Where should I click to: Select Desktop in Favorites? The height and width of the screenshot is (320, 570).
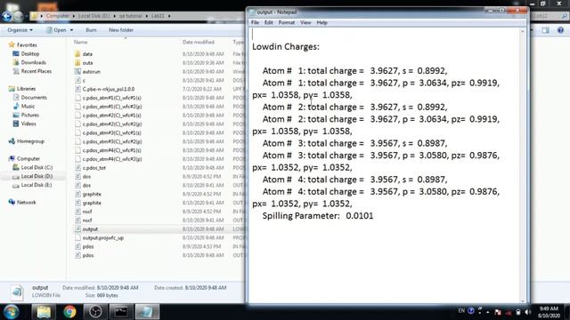point(29,53)
